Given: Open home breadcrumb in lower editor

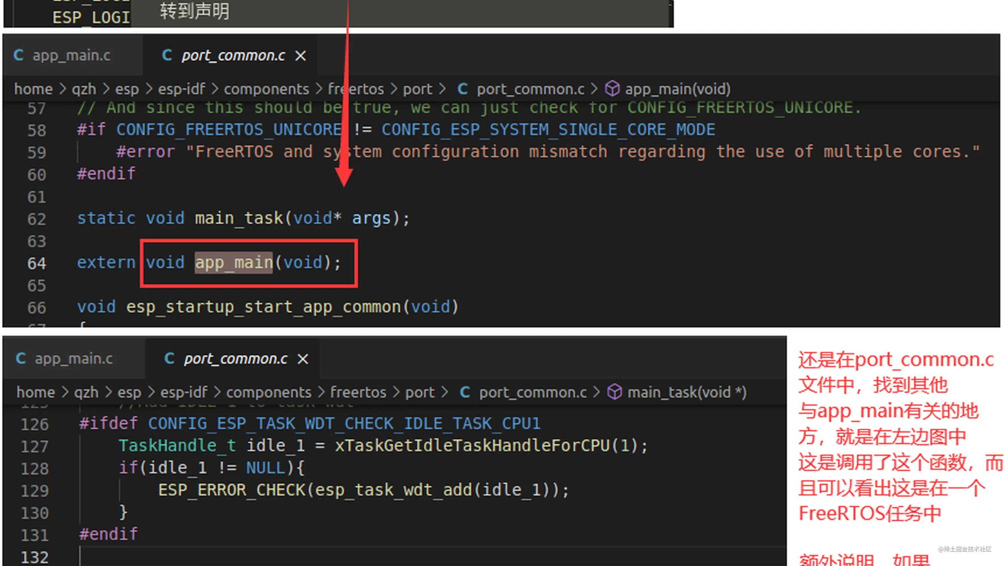Looking at the screenshot, I should click(36, 392).
